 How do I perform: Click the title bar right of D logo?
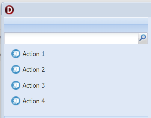tap(82, 10)
